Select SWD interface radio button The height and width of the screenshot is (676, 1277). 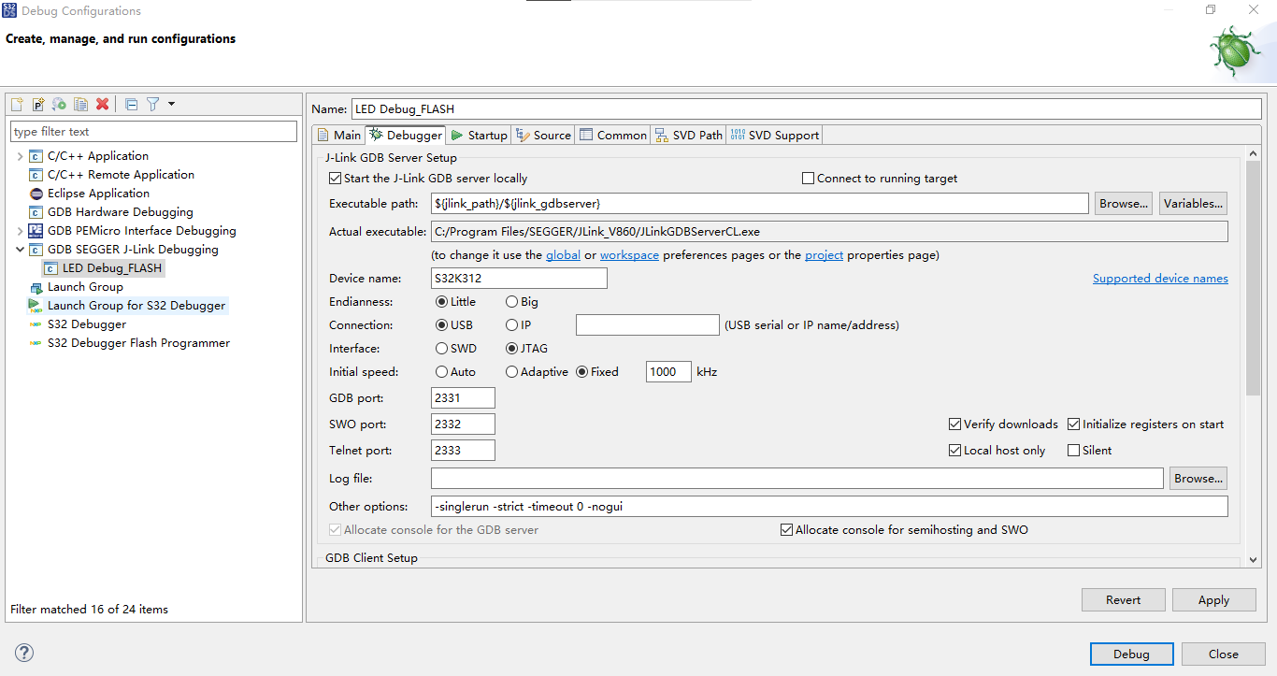click(442, 349)
